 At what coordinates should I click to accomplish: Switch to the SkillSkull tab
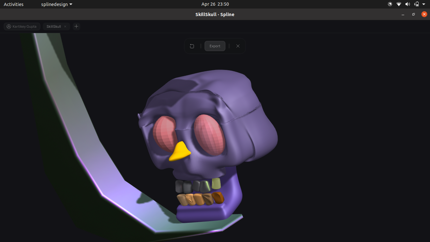tap(54, 26)
